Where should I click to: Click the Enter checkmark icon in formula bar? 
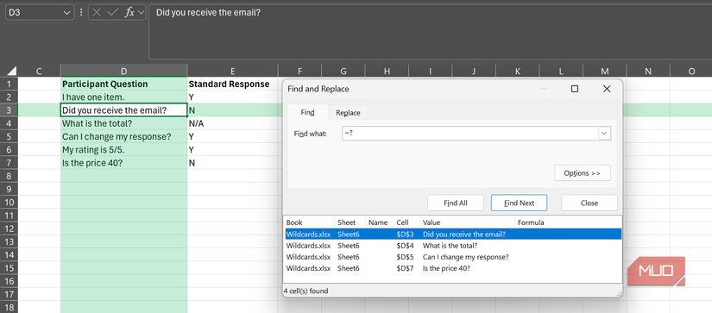(x=112, y=13)
